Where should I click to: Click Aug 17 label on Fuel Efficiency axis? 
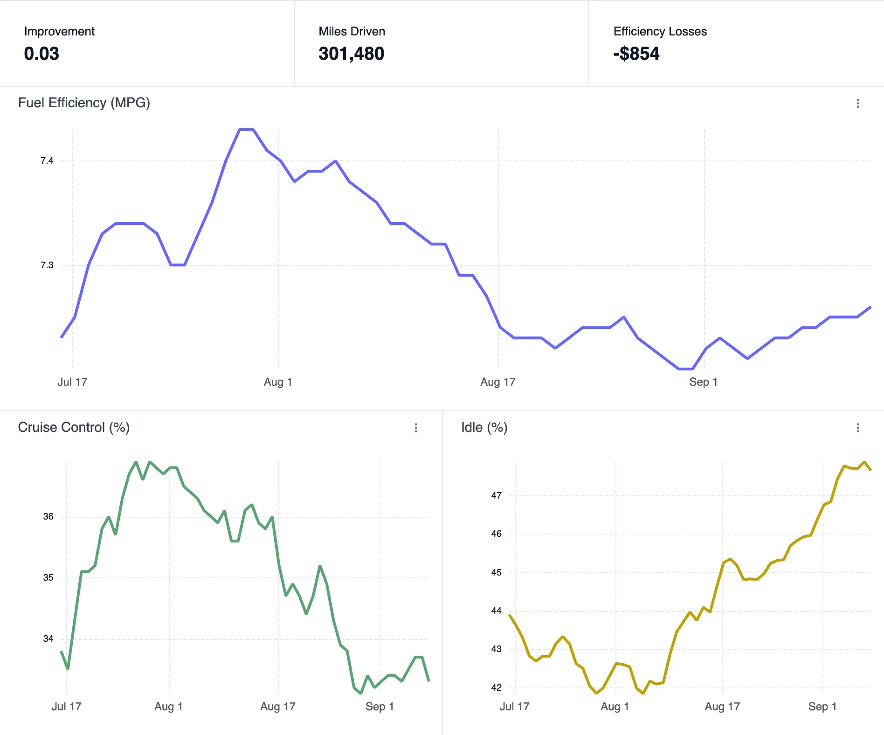click(x=498, y=382)
